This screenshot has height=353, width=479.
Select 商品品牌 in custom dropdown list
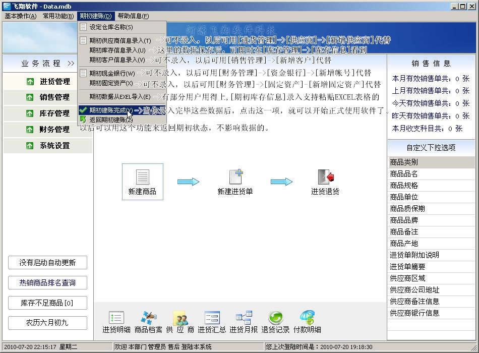tap(404, 220)
